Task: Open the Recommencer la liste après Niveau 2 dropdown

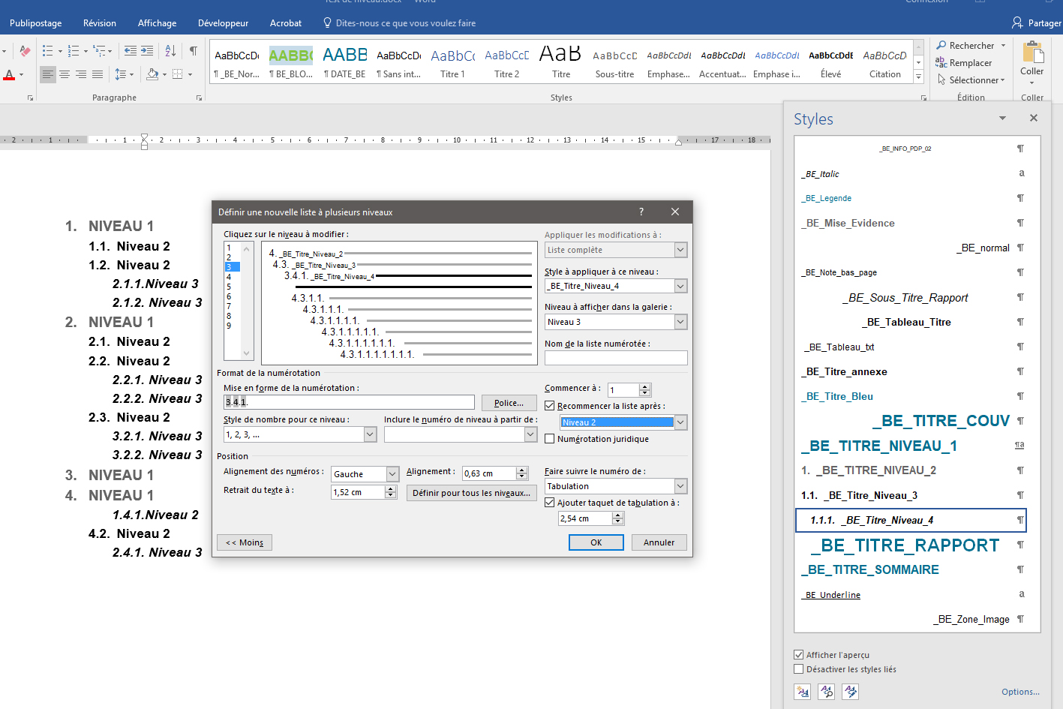Action: [680, 422]
